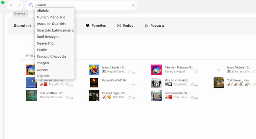Open Dmitri Shostakovich album cover
The image size is (256, 139).
32,83
